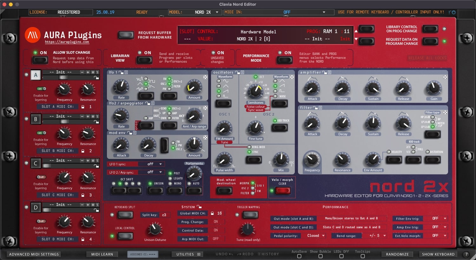The width and height of the screenshot is (476, 260).
Task: Open the auraplugins.com link
Action: pos(67,42)
